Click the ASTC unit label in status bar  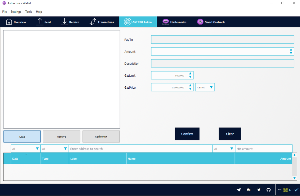click(x=280, y=190)
